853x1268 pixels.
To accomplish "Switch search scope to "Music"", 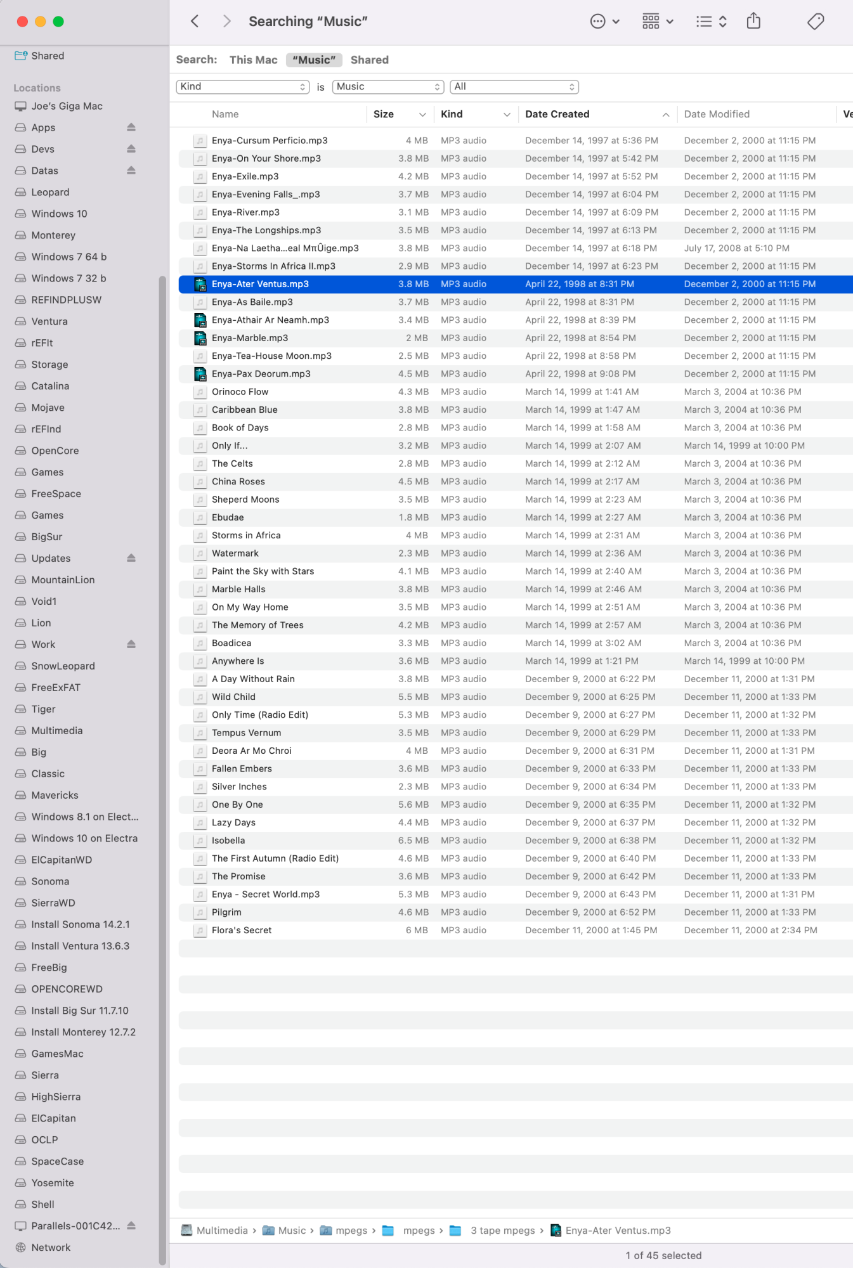I will pos(314,60).
